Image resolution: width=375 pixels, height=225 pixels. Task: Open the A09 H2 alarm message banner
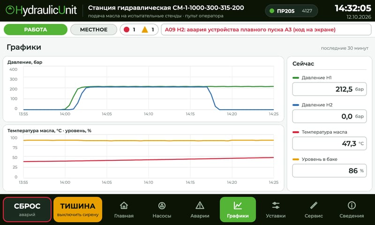tap(266, 30)
